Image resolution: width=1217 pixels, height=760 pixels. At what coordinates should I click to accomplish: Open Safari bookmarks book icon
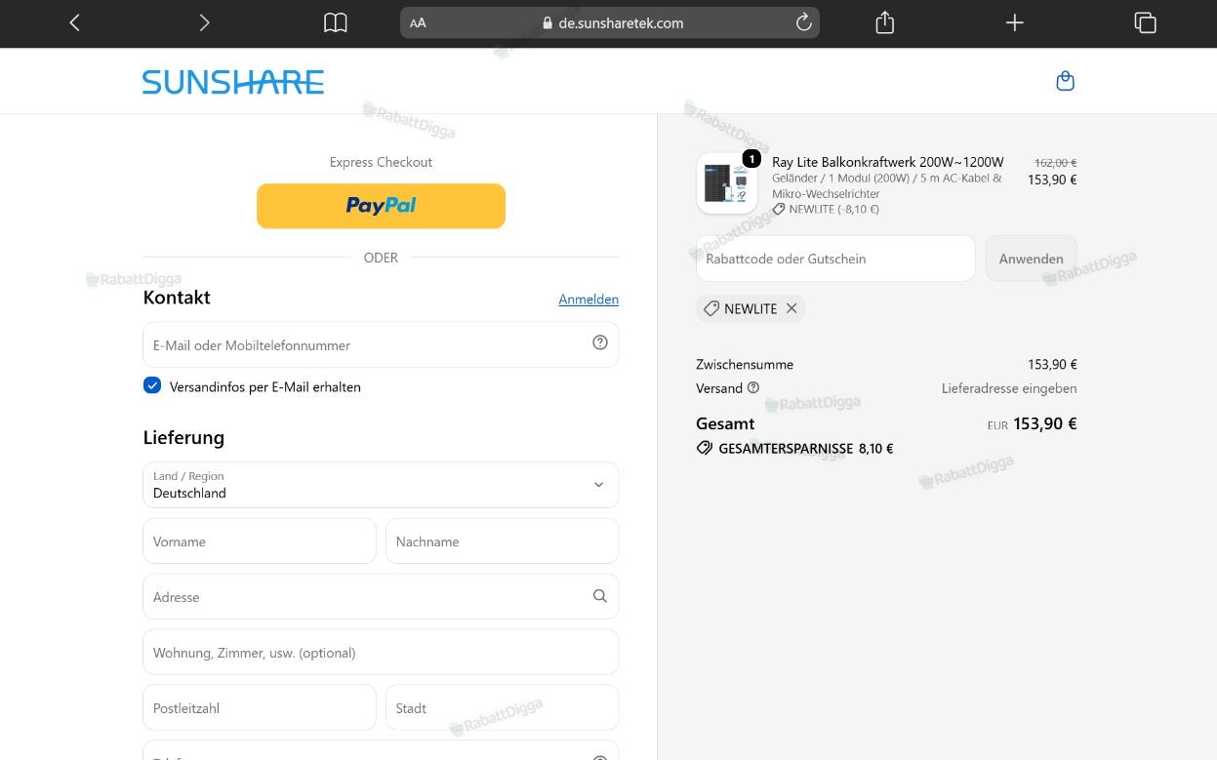point(336,22)
